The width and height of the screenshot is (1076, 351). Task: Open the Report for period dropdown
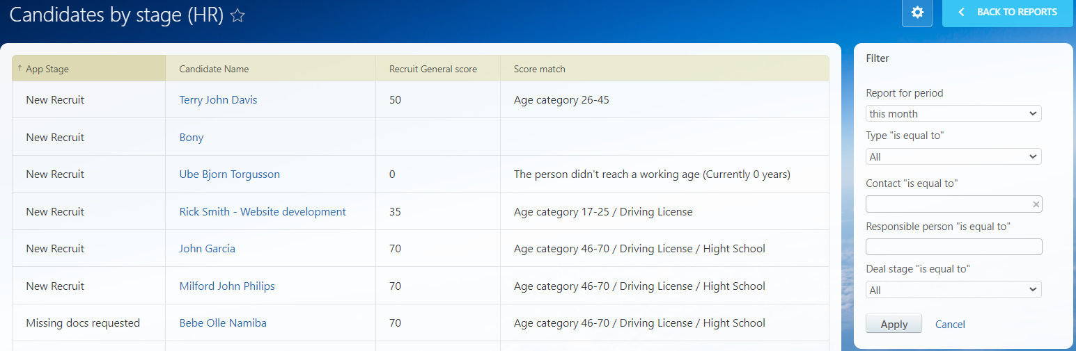coord(953,113)
